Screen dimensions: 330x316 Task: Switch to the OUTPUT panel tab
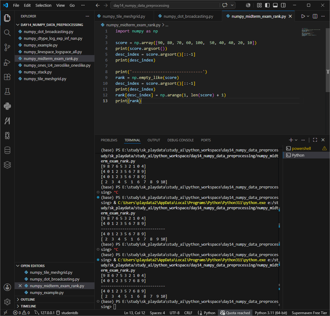click(154, 140)
